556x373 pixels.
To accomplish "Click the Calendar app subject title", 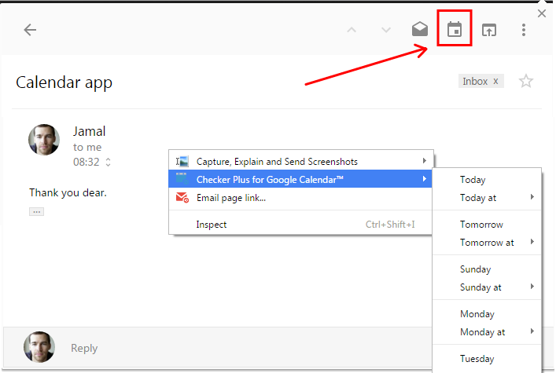I will coord(64,83).
